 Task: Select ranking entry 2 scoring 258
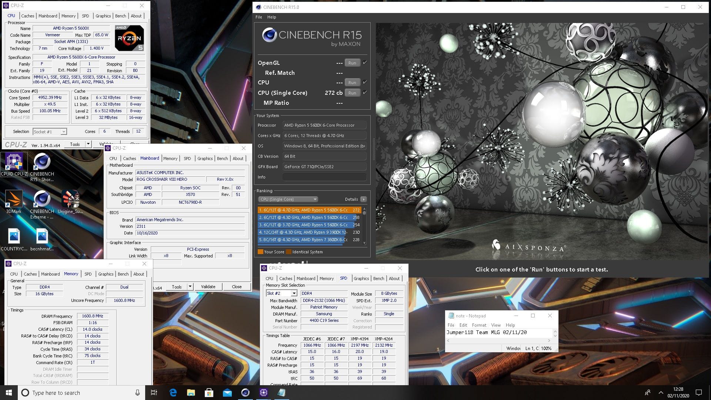[x=309, y=217]
